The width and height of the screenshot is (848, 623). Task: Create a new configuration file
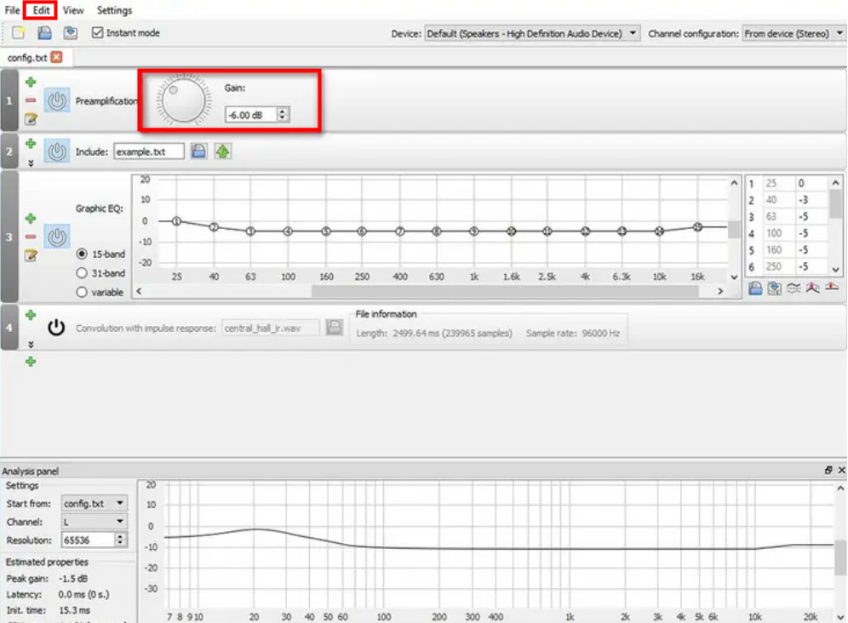point(19,33)
